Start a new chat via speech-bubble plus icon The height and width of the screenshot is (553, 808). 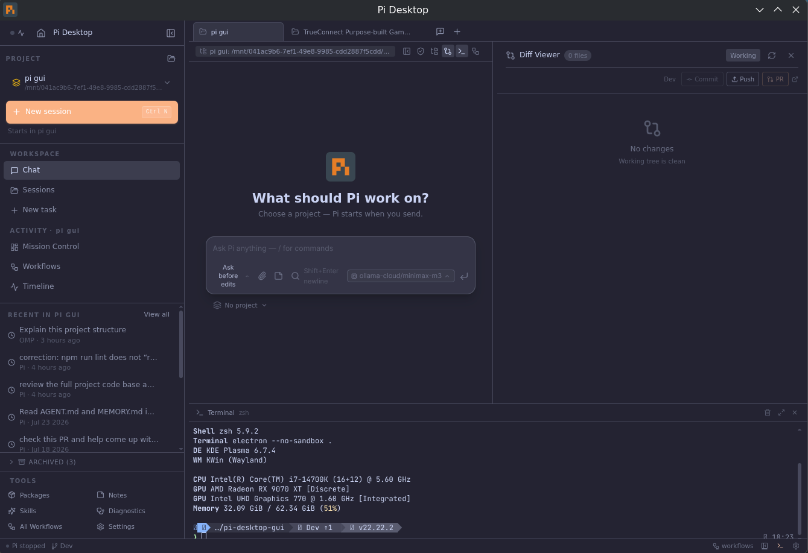click(440, 31)
